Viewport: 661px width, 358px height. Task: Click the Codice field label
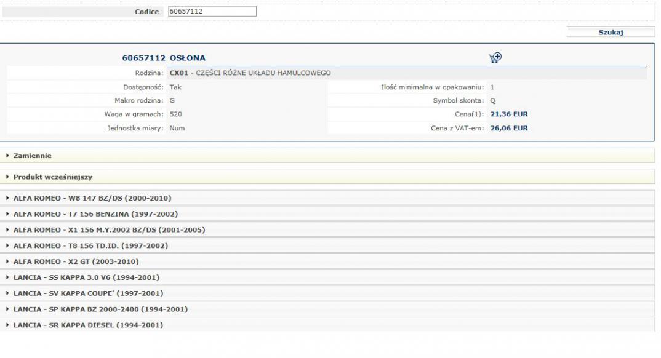[x=146, y=12]
